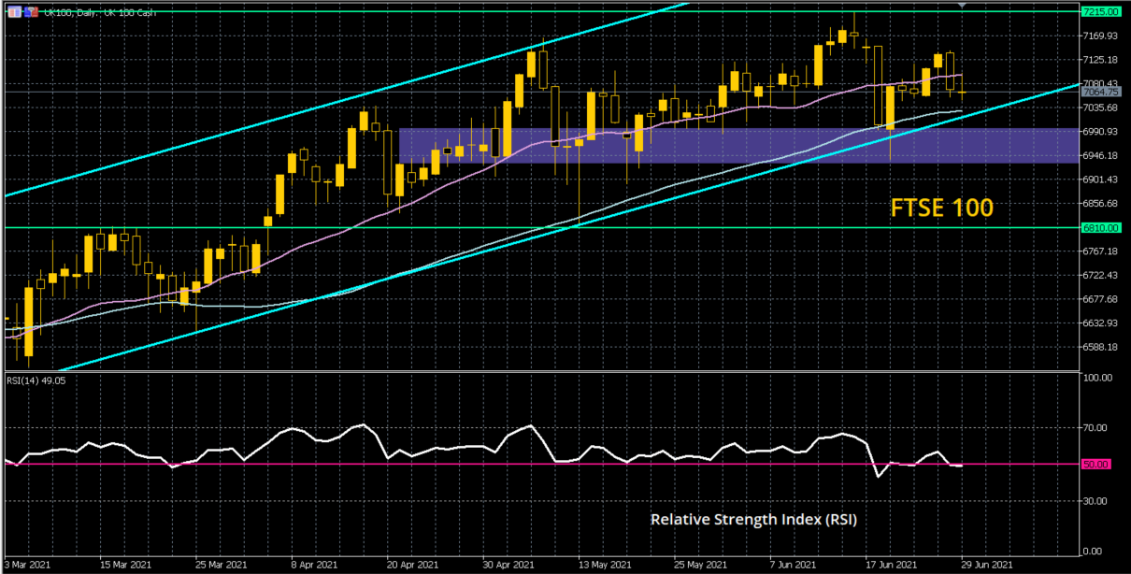Click the '30 Apr 2021' date label
The height and width of the screenshot is (574, 1131).
pos(509,565)
